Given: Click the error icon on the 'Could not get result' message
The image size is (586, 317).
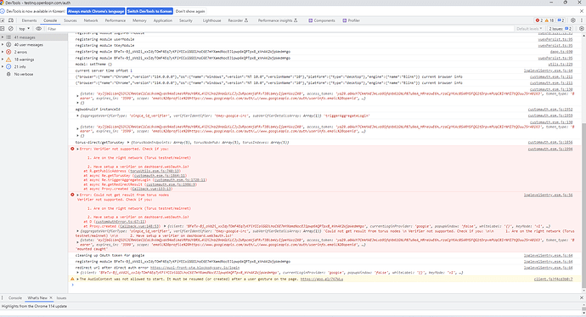Looking at the screenshot, I should click(x=72, y=195).
